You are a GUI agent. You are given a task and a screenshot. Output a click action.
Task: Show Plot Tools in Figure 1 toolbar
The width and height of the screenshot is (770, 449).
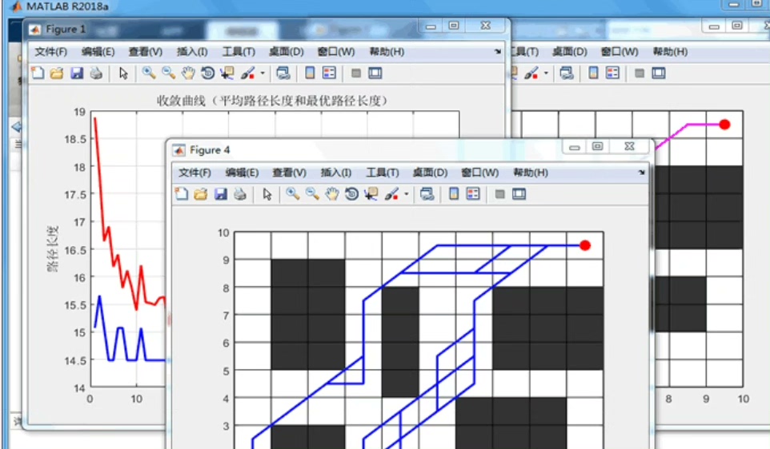[375, 73]
